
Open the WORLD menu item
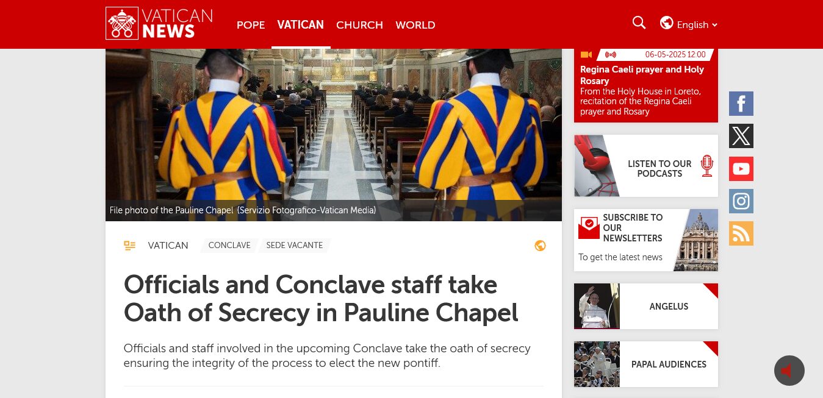[415, 25]
